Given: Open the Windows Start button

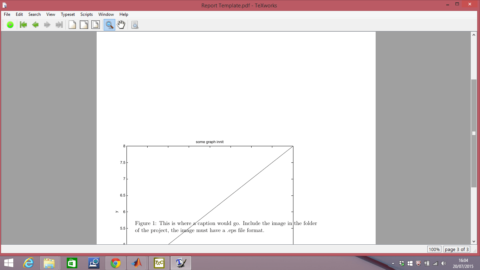Looking at the screenshot, I should pyautogui.click(x=9, y=263).
